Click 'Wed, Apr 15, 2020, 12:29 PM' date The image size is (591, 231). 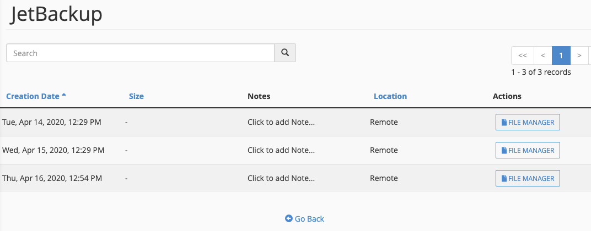point(53,150)
